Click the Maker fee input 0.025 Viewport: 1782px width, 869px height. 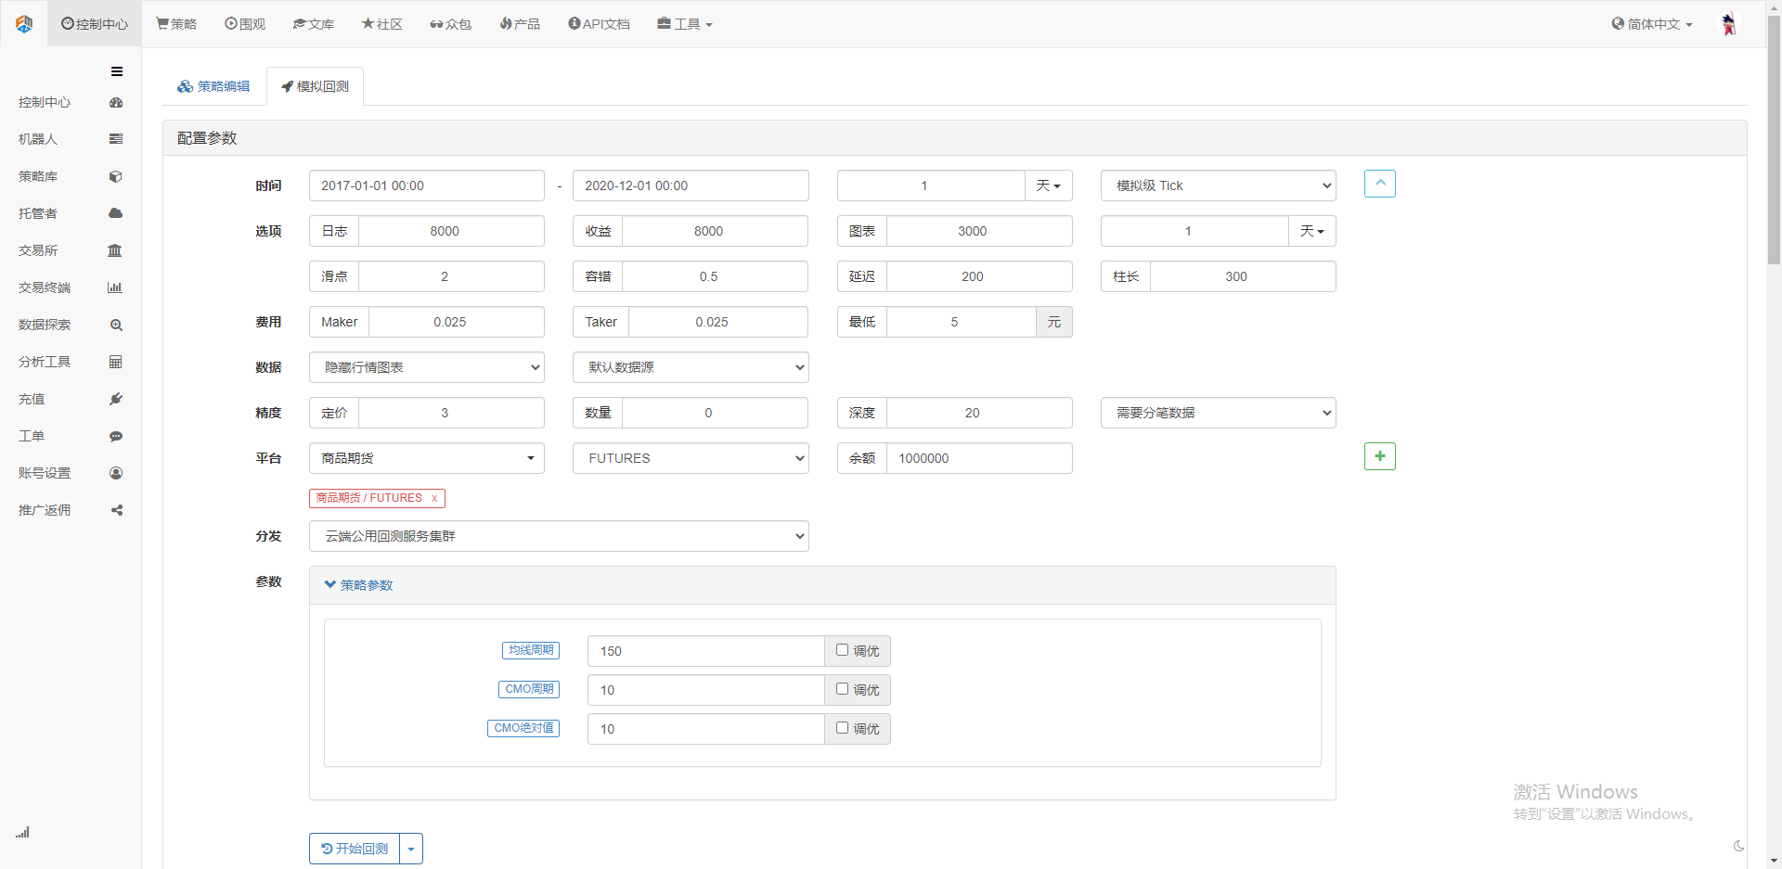coord(457,322)
